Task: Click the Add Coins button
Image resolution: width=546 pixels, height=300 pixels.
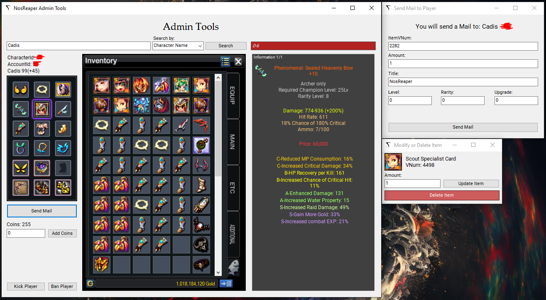Action: click(x=62, y=233)
